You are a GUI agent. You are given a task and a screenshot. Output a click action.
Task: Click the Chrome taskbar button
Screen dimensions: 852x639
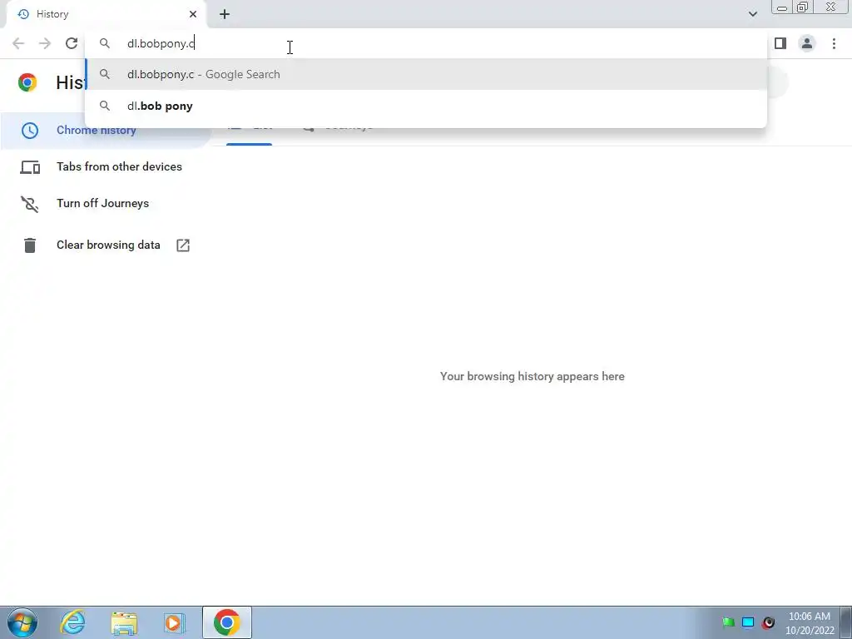click(x=227, y=622)
